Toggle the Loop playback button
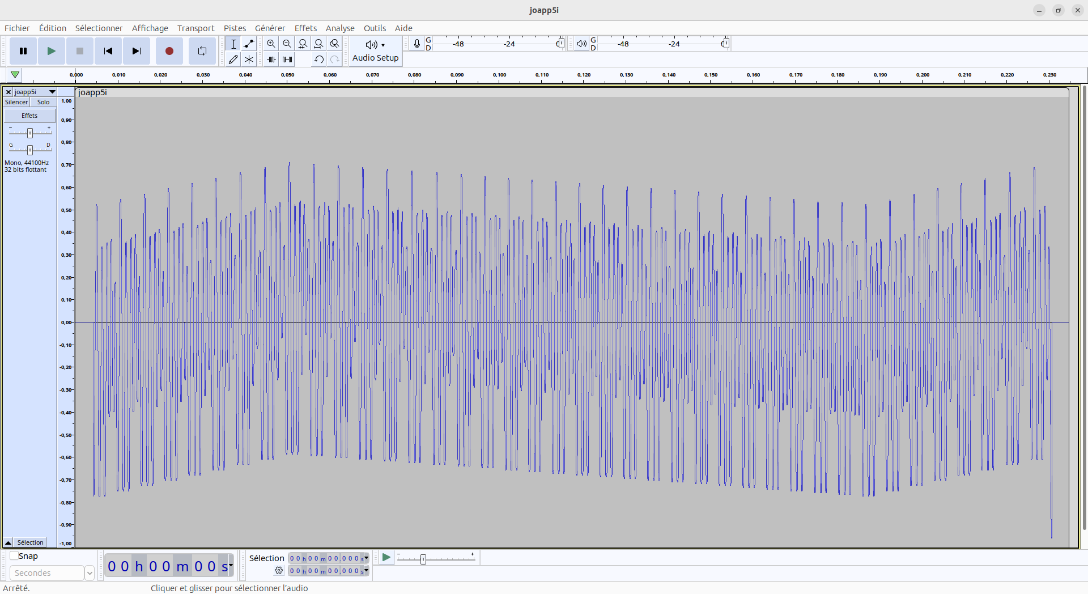The image size is (1088, 594). [202, 51]
